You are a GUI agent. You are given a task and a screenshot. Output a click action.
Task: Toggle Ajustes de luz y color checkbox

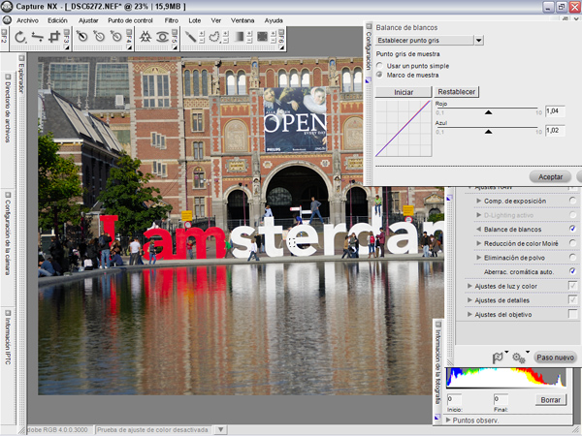(572, 286)
